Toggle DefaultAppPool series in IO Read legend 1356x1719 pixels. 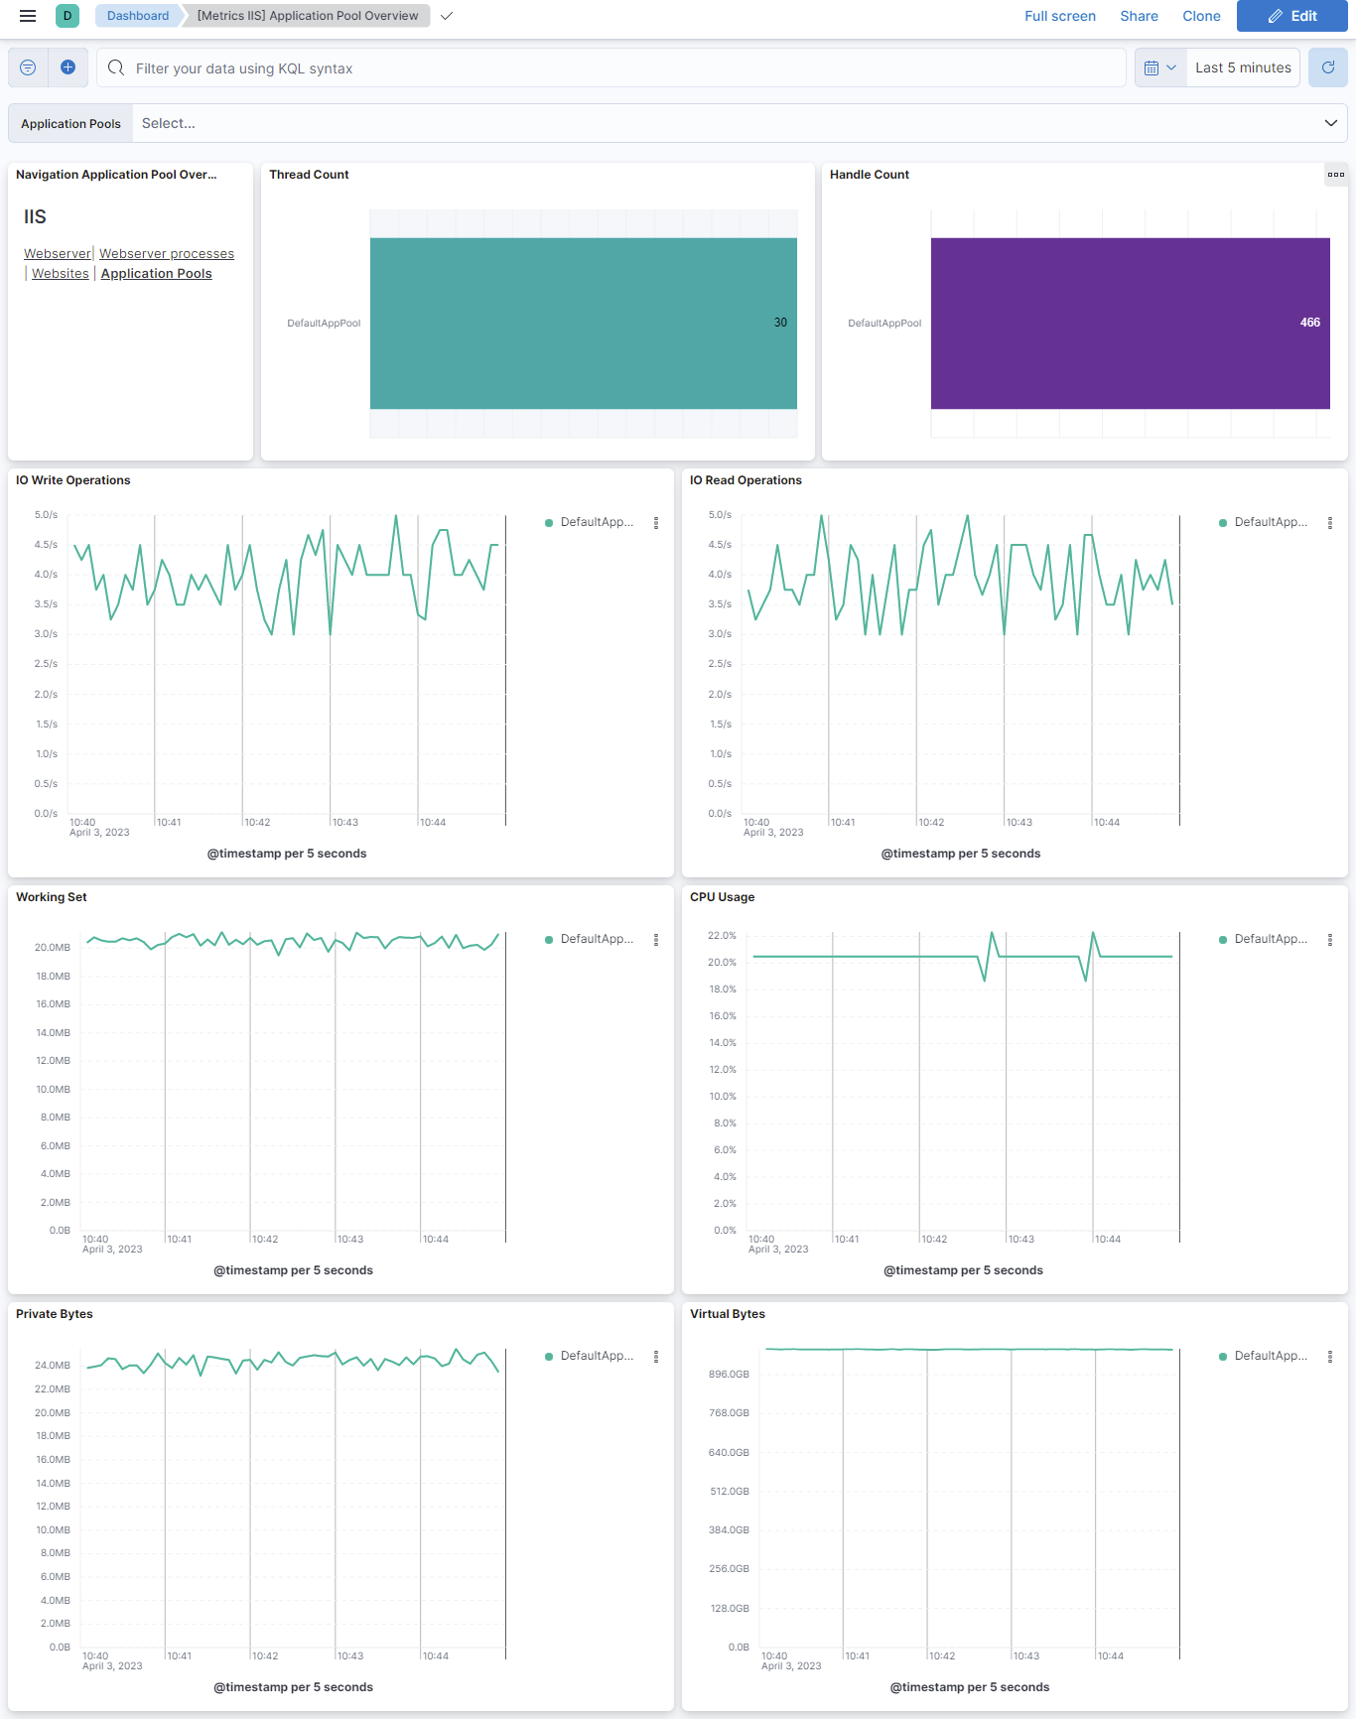tap(1270, 522)
